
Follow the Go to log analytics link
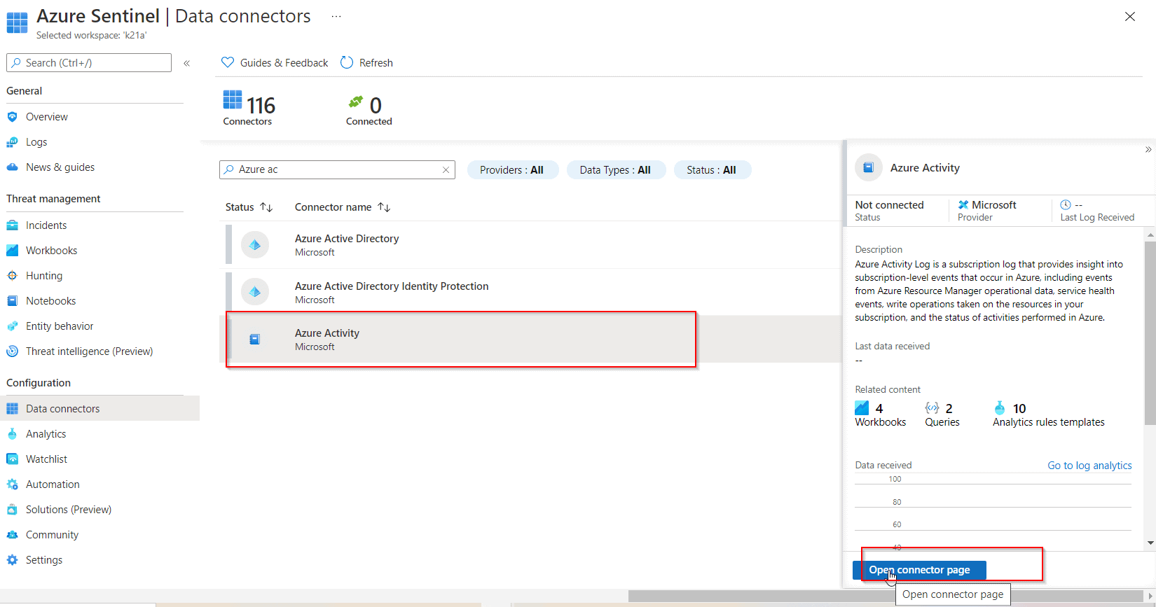[1089, 466]
